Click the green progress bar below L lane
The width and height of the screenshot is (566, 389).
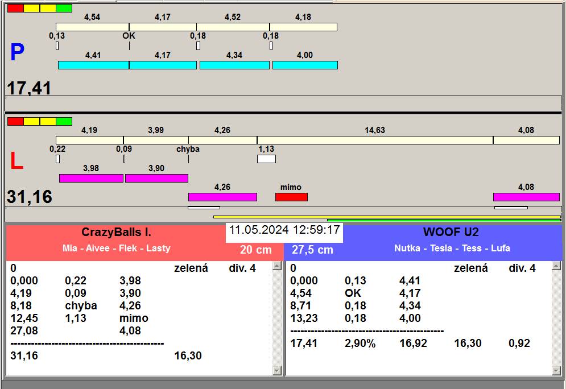(444, 220)
